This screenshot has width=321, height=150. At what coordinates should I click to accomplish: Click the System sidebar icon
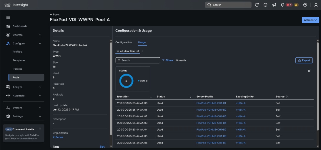click(x=8, y=108)
